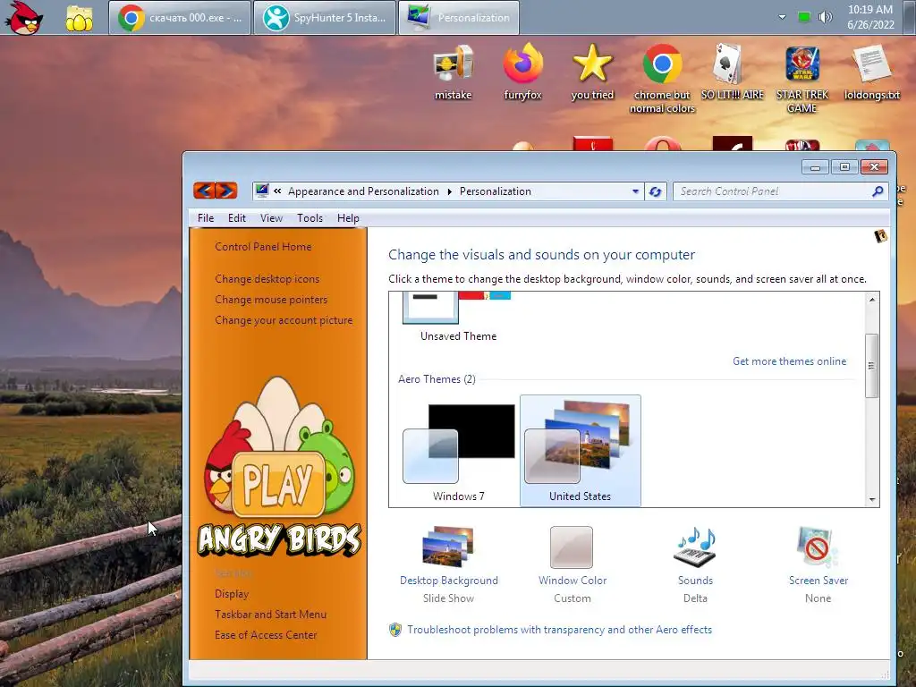
Task: Open the 'mistake' desktop icon
Action: (x=453, y=73)
